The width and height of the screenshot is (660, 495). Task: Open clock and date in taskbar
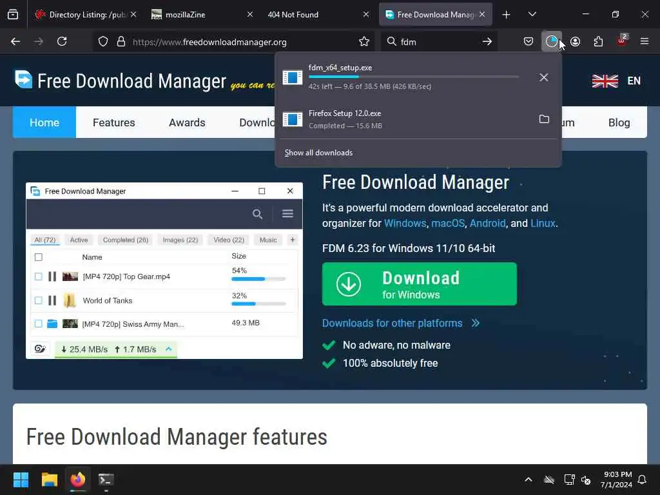(x=616, y=480)
